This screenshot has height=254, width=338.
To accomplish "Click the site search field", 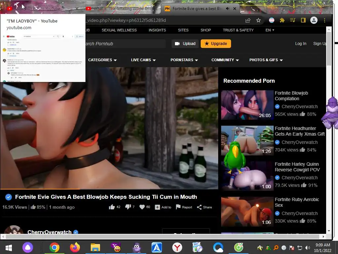I will tap(125, 44).
